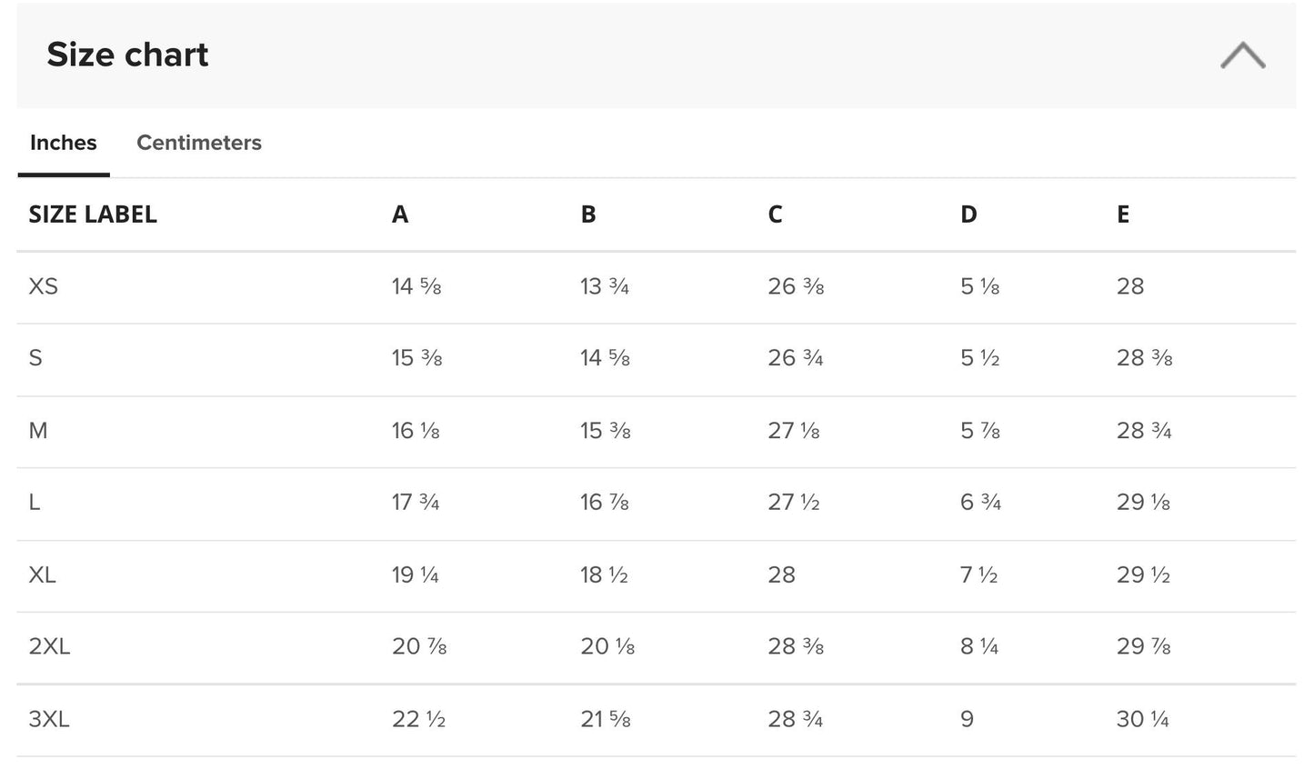
Task: Select the S size label
Action: (x=35, y=358)
